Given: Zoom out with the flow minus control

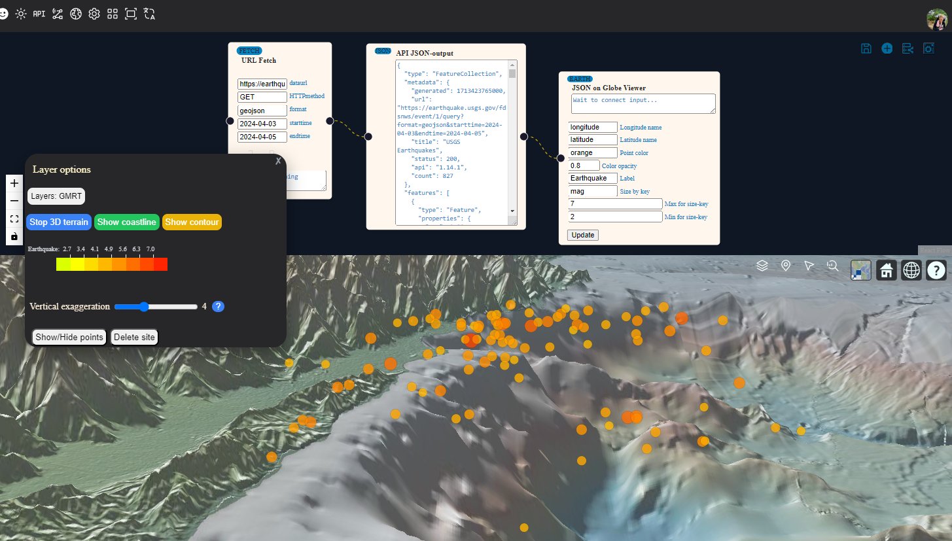Looking at the screenshot, I should coord(14,201).
